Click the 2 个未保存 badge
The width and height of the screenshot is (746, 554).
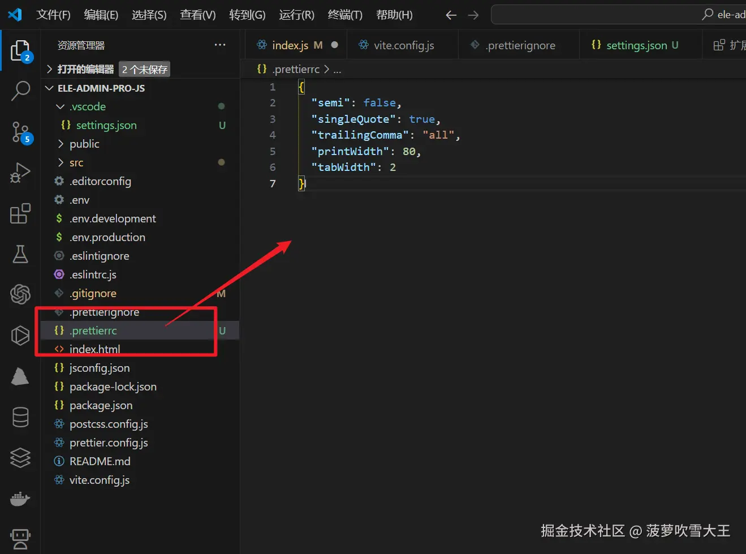145,69
